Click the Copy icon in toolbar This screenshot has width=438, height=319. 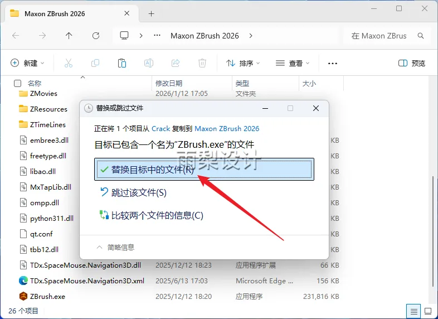95,63
